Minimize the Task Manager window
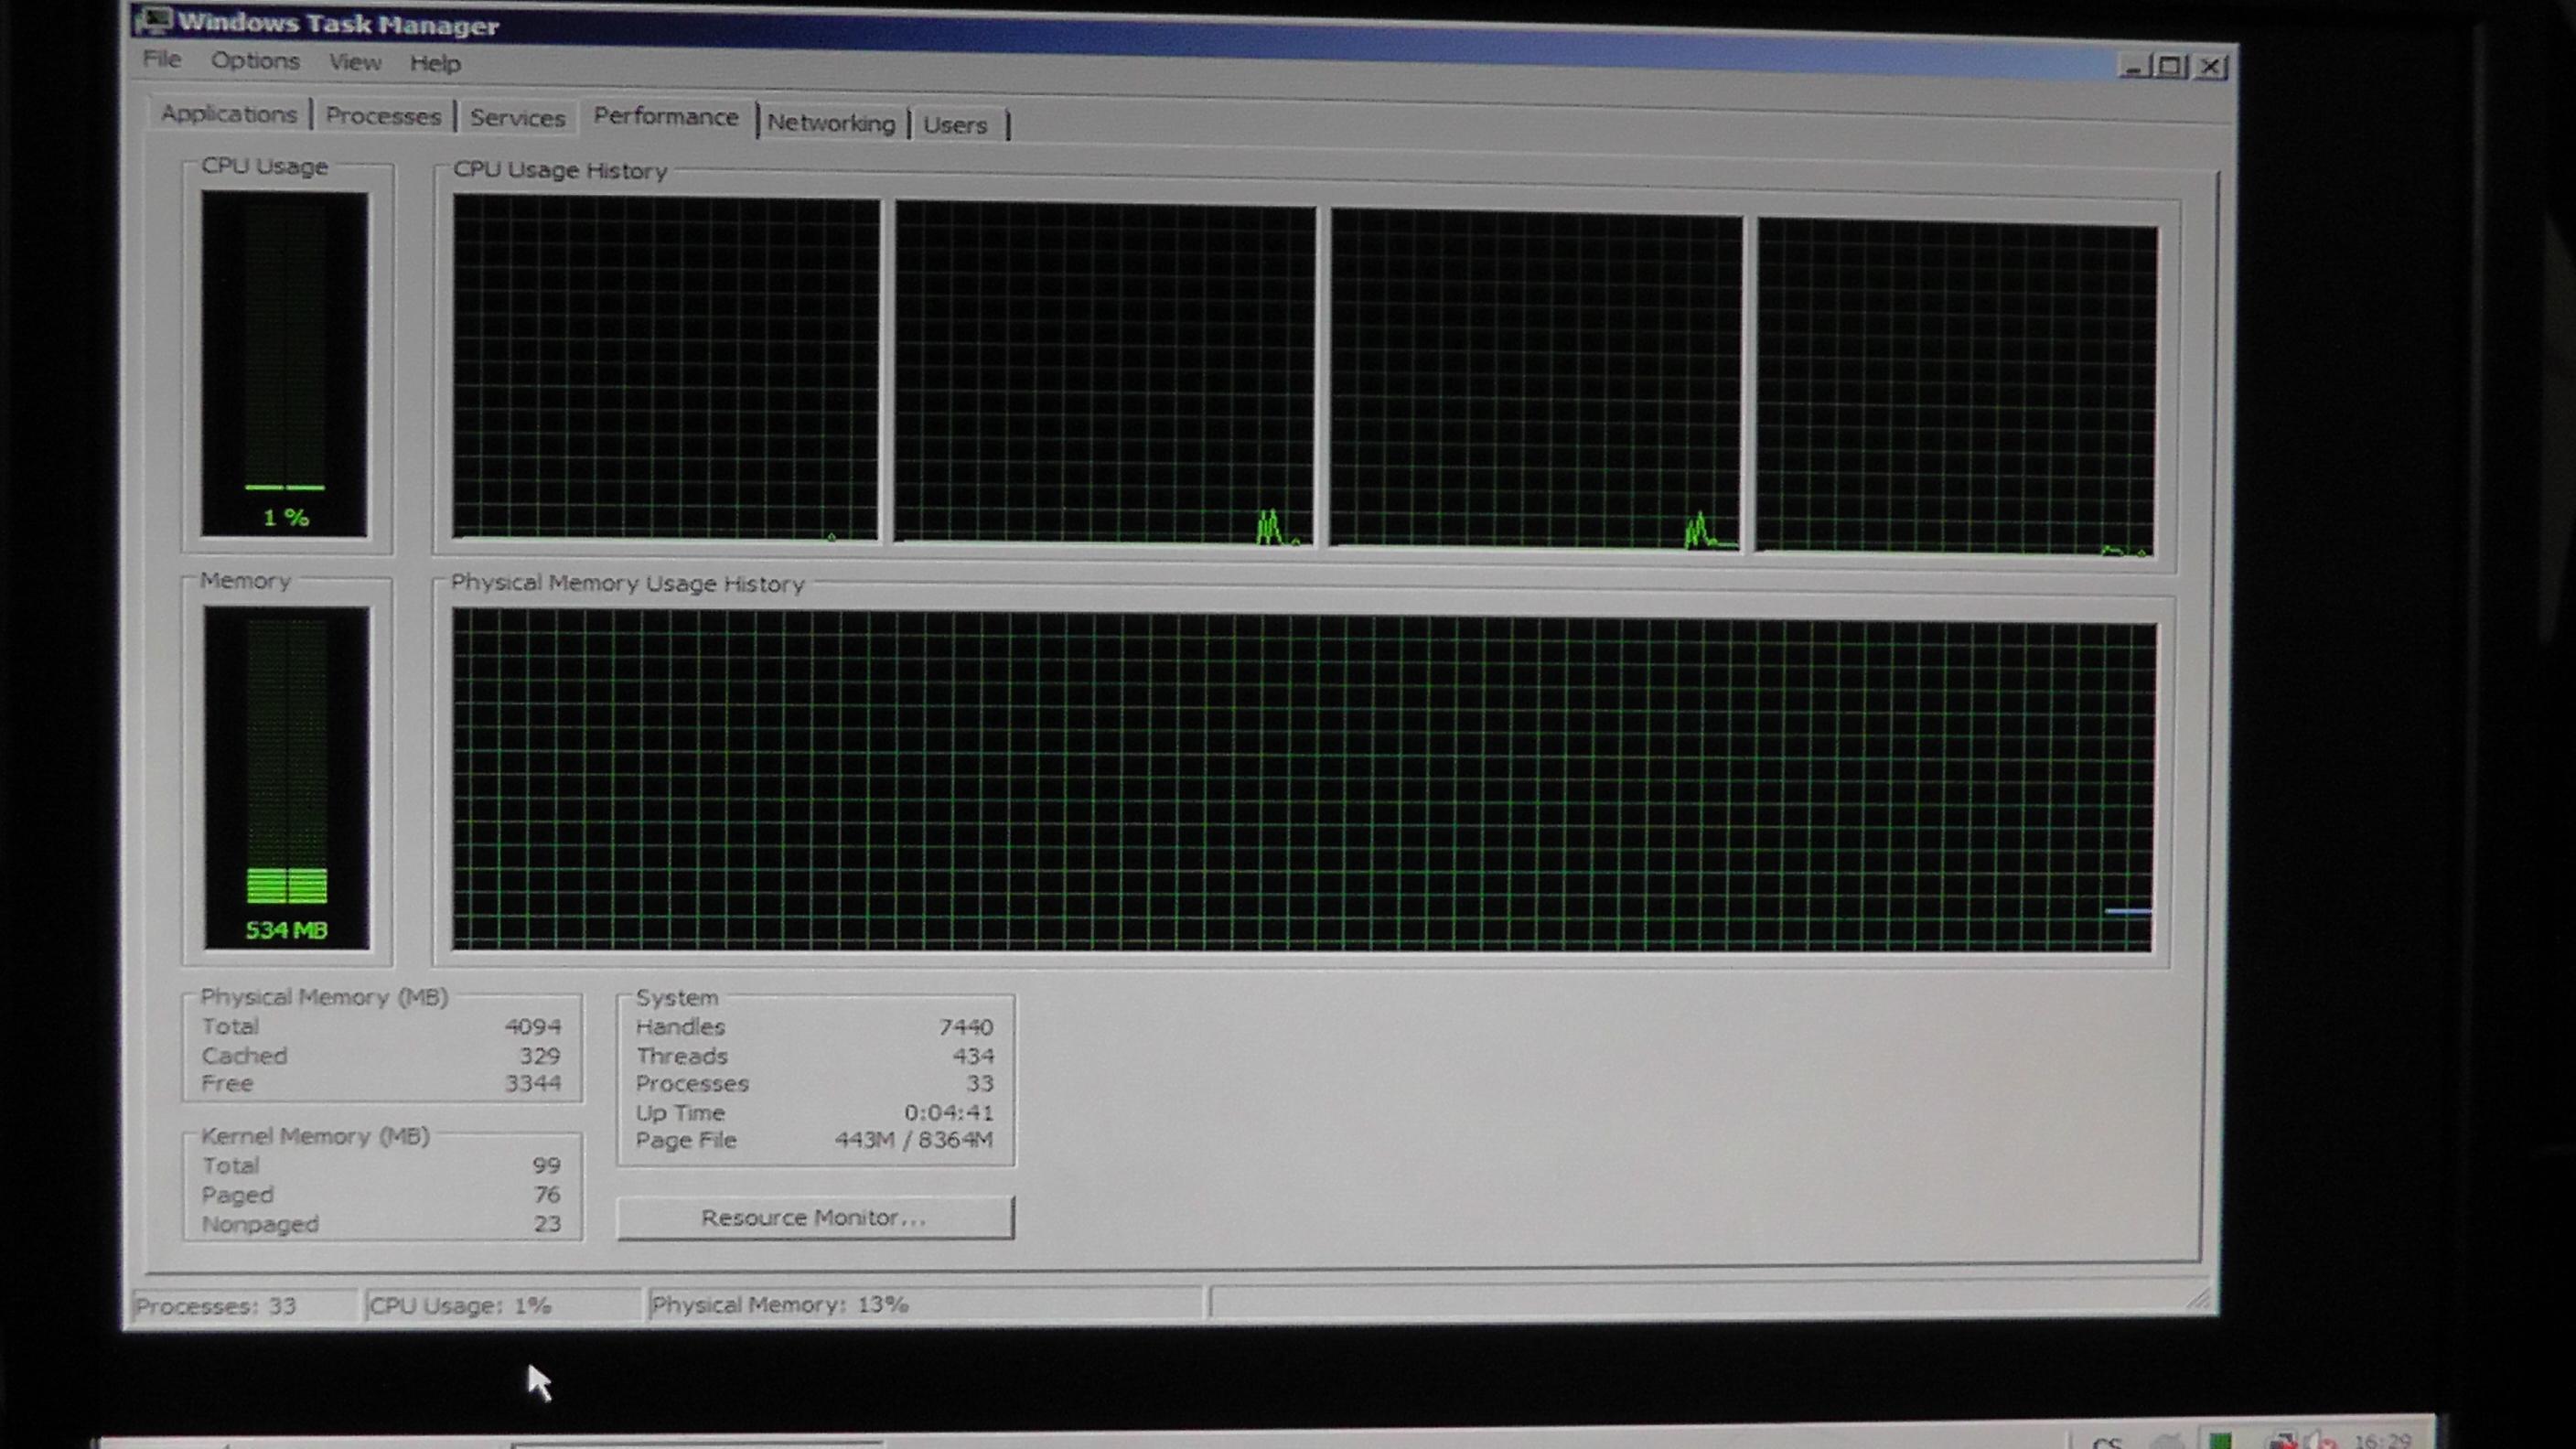This screenshot has width=2576, height=1449. [x=2132, y=67]
